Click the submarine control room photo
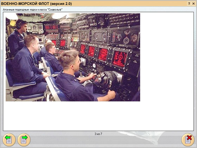 click(73, 57)
